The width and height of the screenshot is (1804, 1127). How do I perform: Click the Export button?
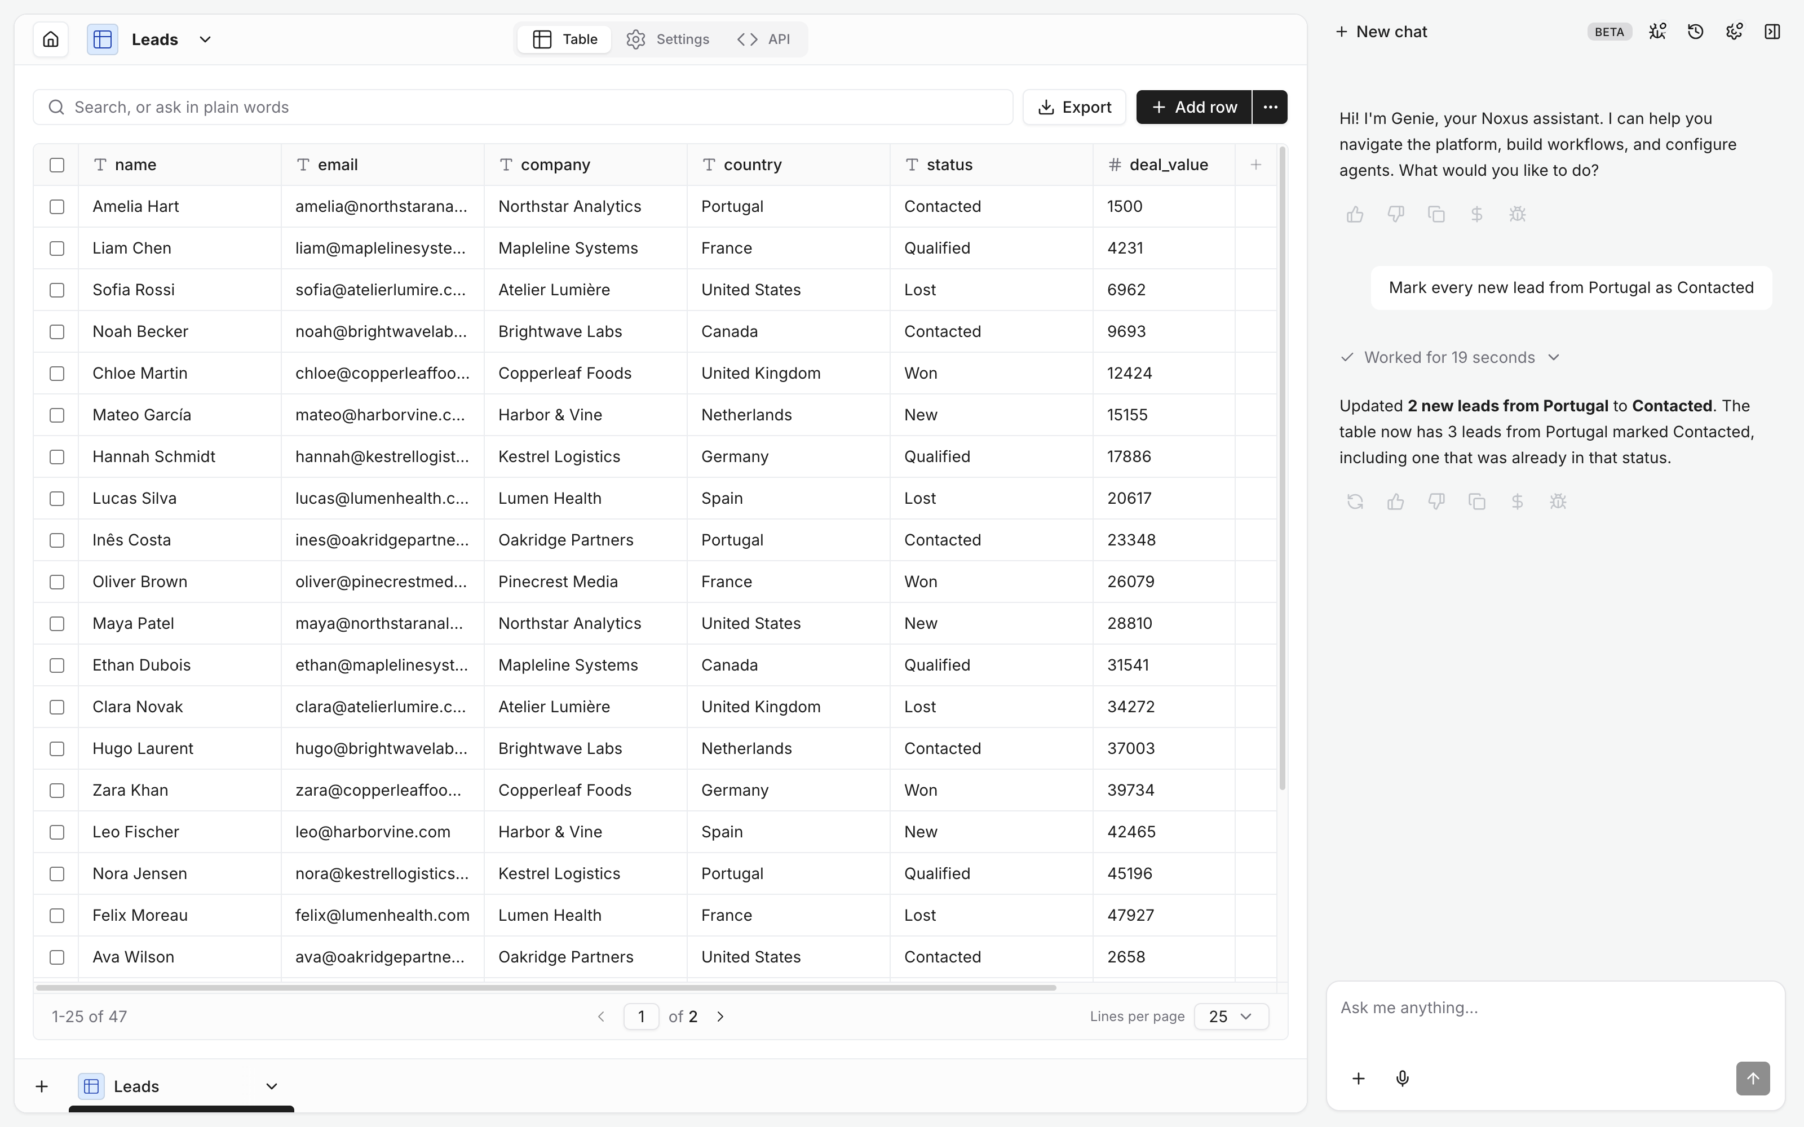click(x=1074, y=107)
